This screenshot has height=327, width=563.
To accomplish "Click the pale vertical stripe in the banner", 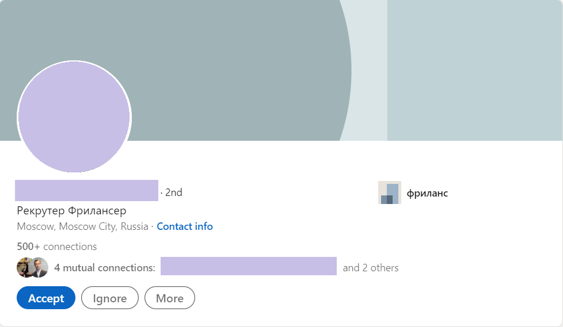I will [368, 69].
